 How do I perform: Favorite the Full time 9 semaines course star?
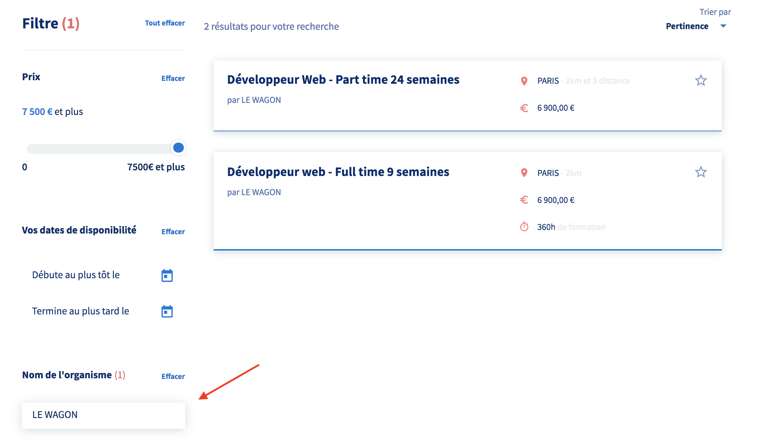[x=701, y=172]
